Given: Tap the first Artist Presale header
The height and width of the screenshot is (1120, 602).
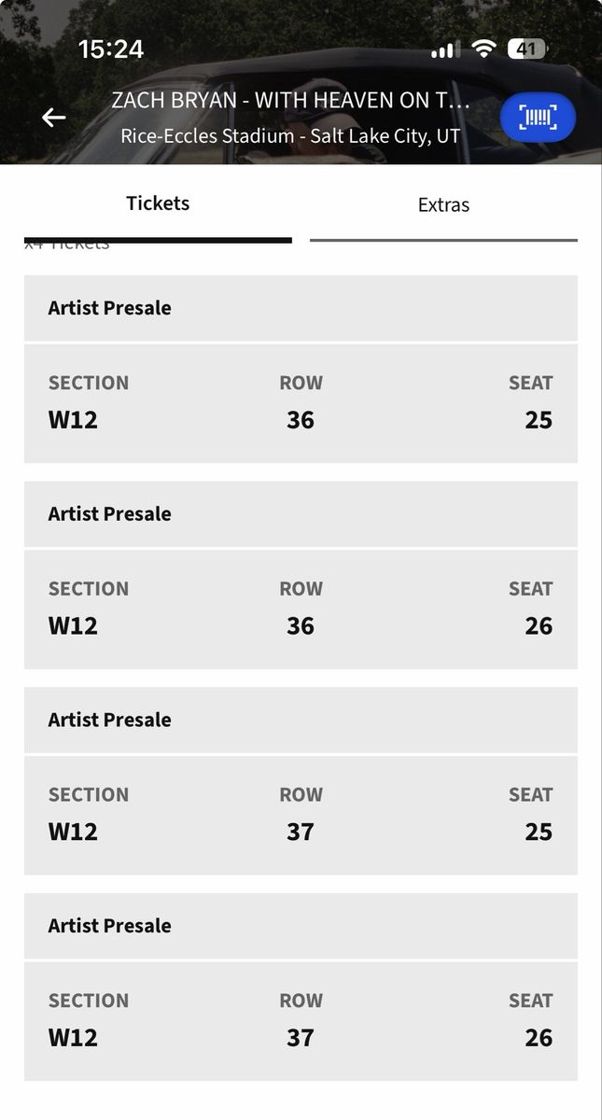Looking at the screenshot, I should tap(301, 308).
